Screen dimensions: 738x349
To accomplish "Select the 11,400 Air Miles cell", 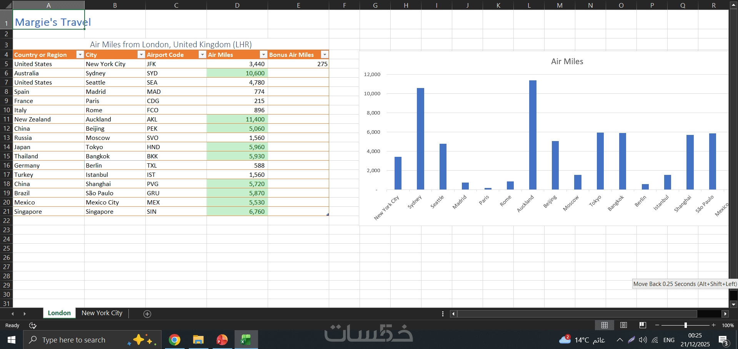I will [237, 119].
